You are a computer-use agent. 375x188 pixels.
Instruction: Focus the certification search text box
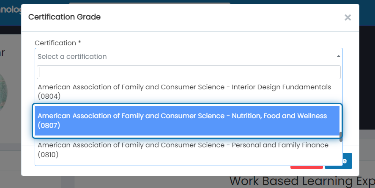[189, 72]
